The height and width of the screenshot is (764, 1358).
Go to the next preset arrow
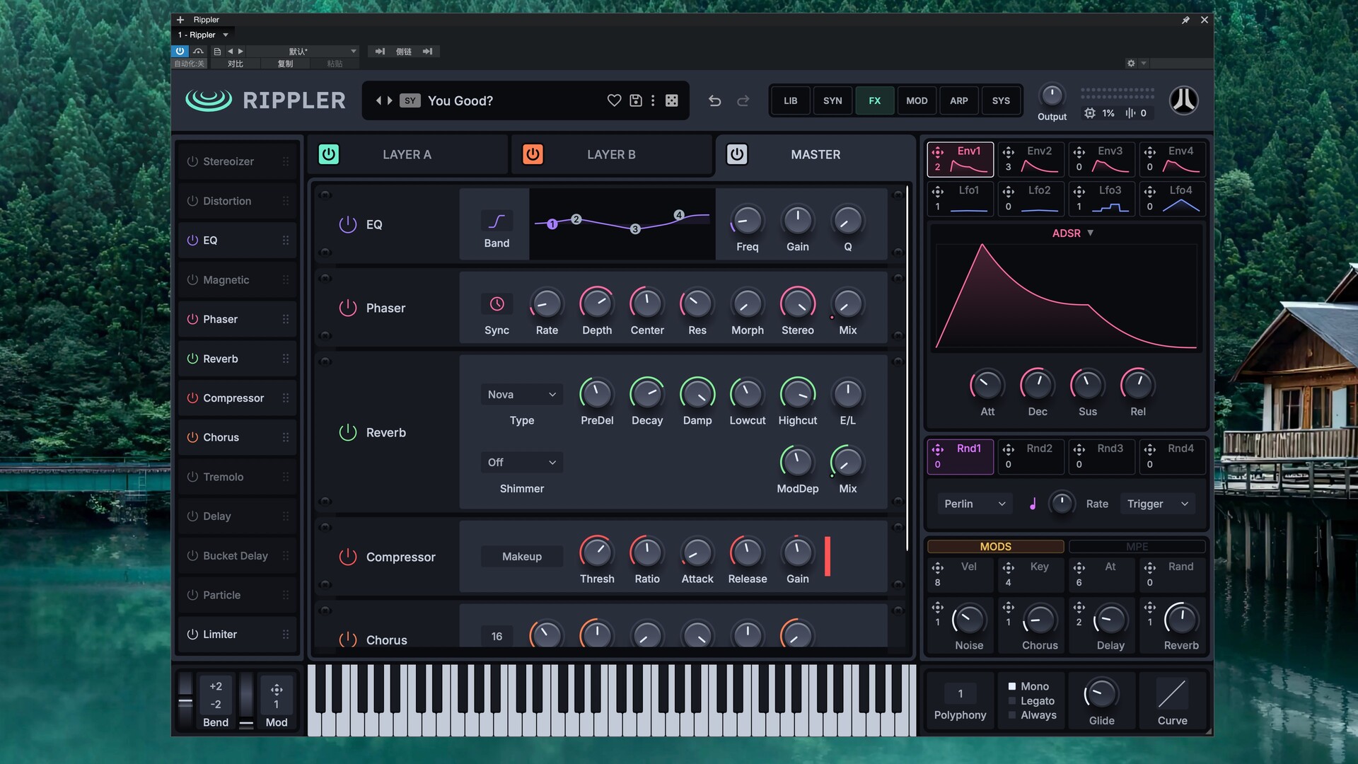[x=390, y=100]
